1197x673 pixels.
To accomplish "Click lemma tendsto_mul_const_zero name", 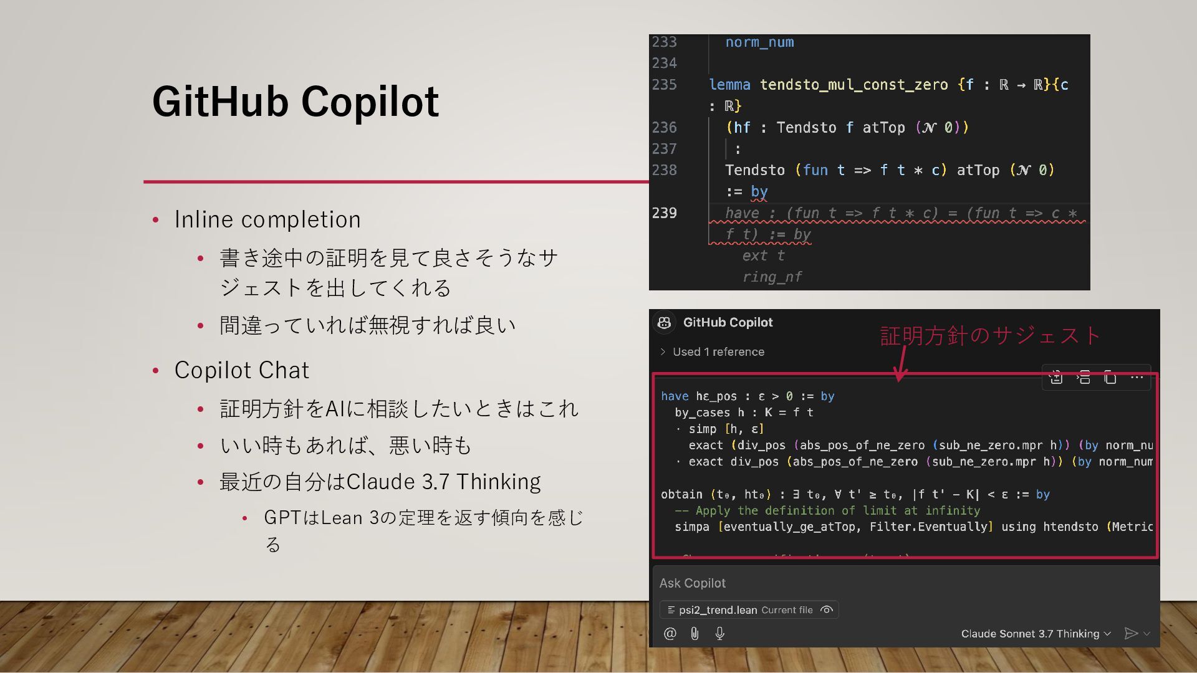I will tap(853, 85).
